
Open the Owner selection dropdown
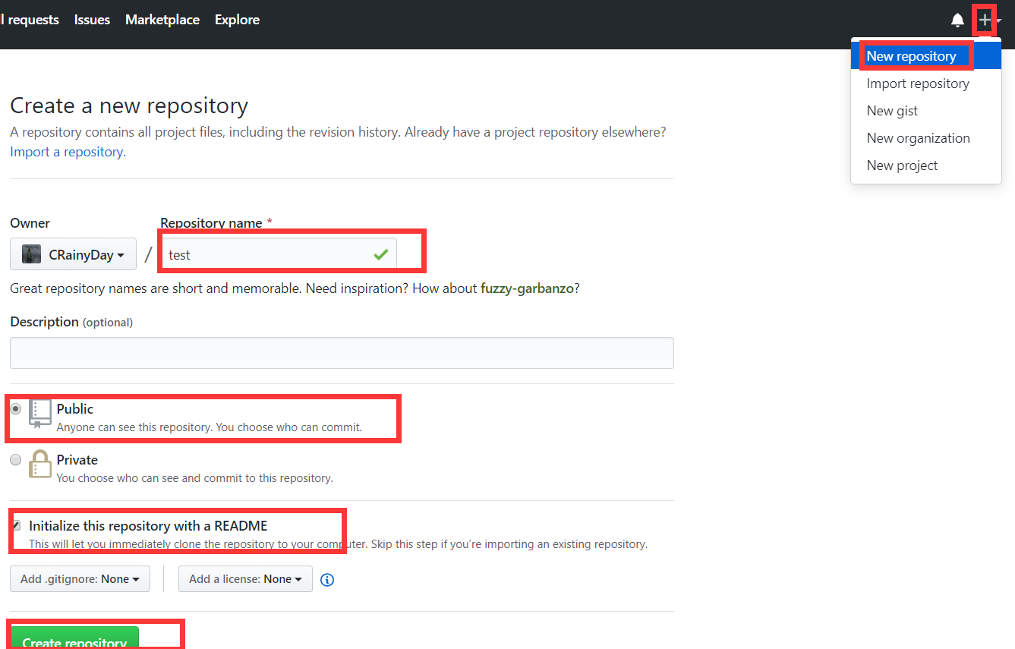73,254
